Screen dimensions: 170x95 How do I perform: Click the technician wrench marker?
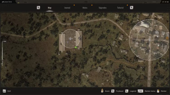pos(163,34)
